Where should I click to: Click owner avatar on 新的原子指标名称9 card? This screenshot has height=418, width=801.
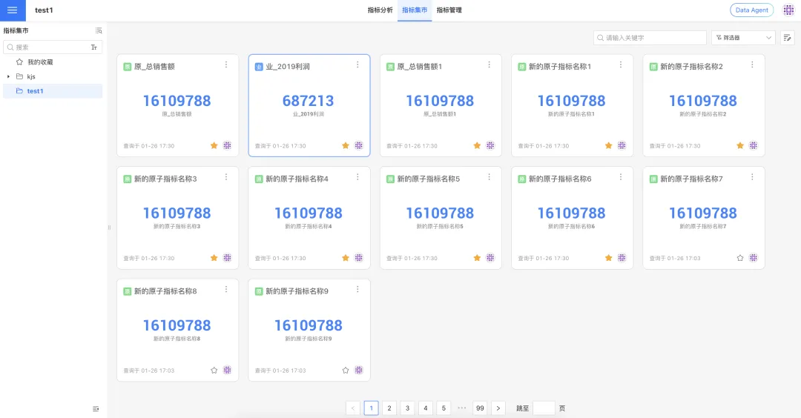(x=359, y=370)
